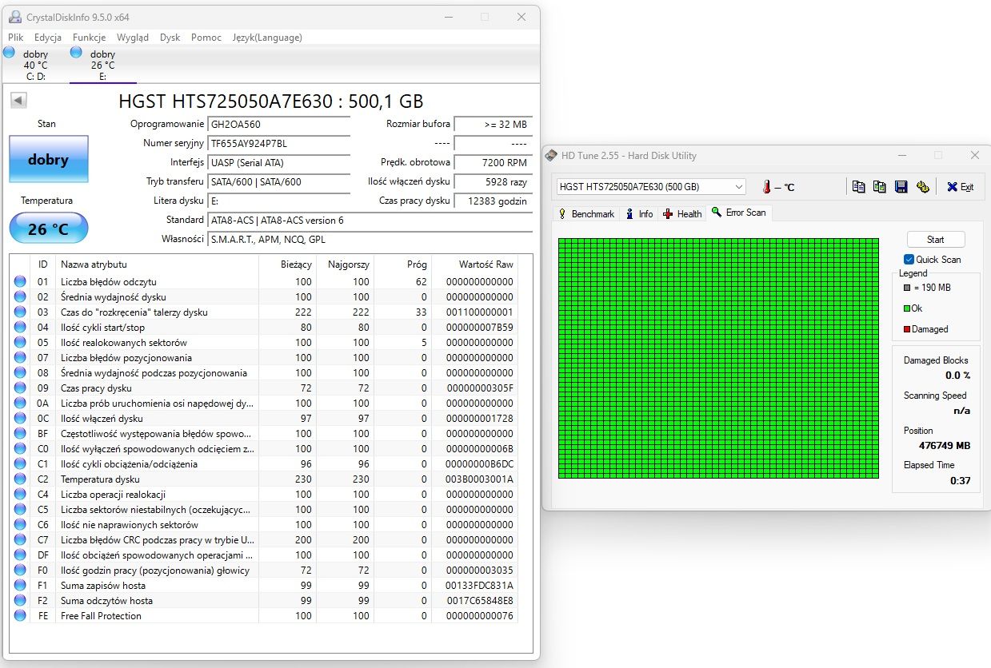This screenshot has width=991, height=668.
Task: Click the green Ok legend swatch
Action: pos(906,308)
